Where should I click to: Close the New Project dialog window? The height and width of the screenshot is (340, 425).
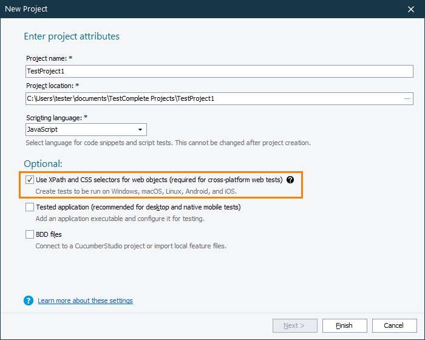411,9
